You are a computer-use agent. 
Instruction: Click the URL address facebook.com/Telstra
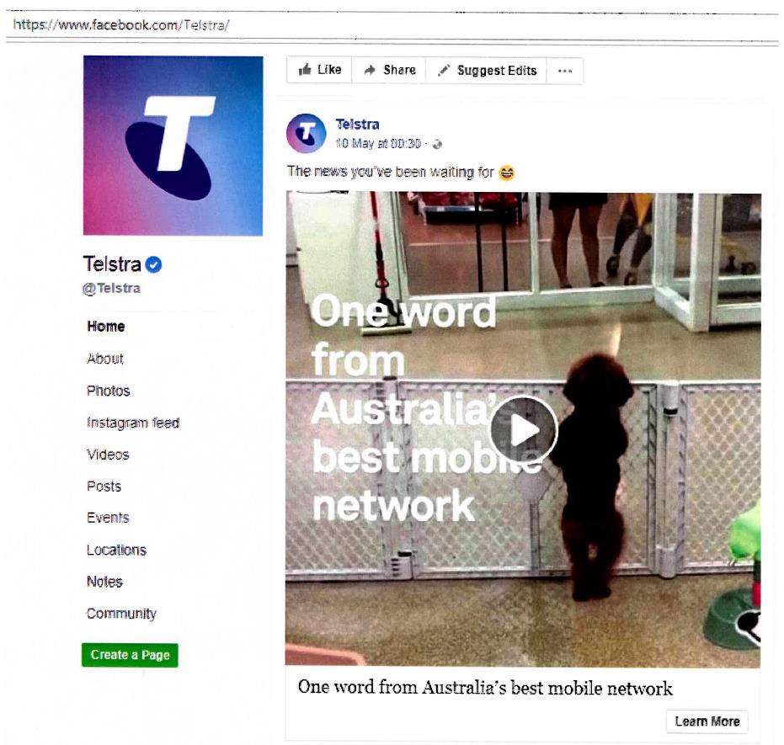(121, 24)
